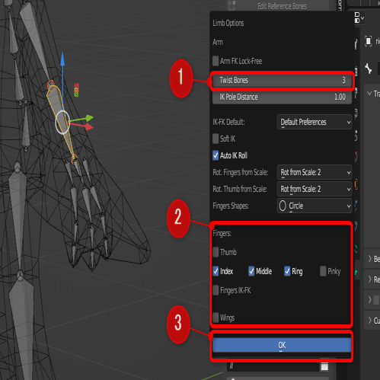Click the blue OK button
Screen dimensions: 380x380
click(282, 345)
